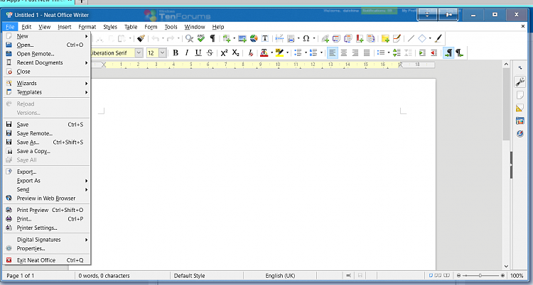Screen dimensions: 533x285
Task: Click the Clone Formatting paintbrush icon
Action: pyautogui.click(x=141, y=38)
